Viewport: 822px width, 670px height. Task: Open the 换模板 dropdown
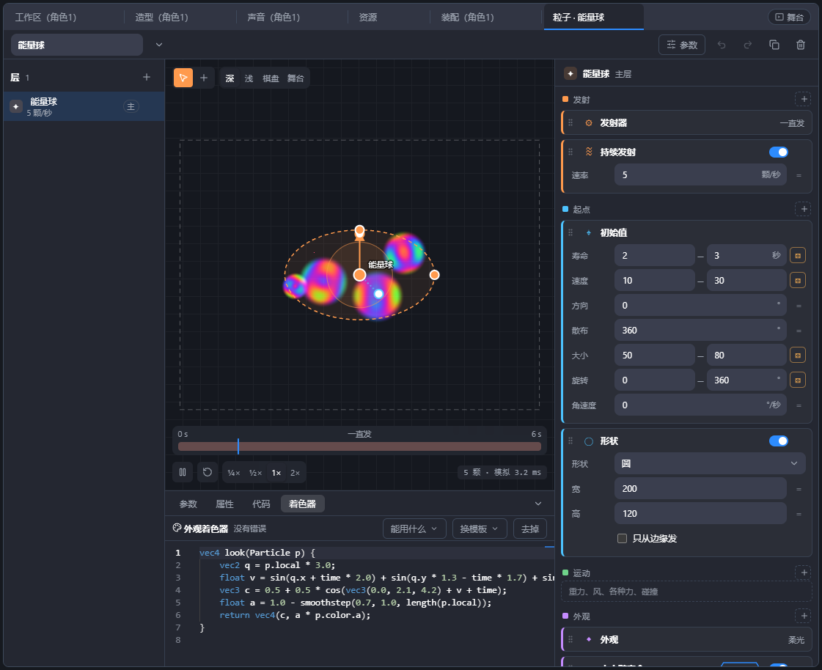click(480, 529)
